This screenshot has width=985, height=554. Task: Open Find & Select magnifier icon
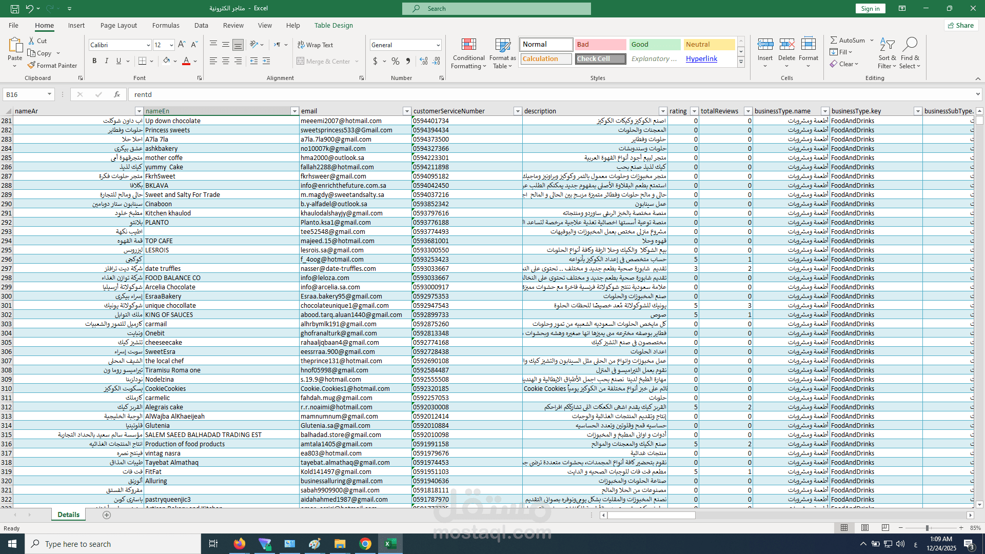(x=910, y=45)
